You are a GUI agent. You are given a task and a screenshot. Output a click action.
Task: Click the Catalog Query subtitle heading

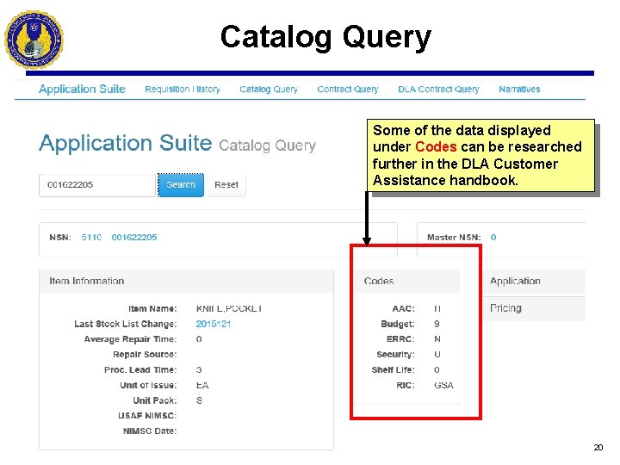pyautogui.click(x=267, y=146)
